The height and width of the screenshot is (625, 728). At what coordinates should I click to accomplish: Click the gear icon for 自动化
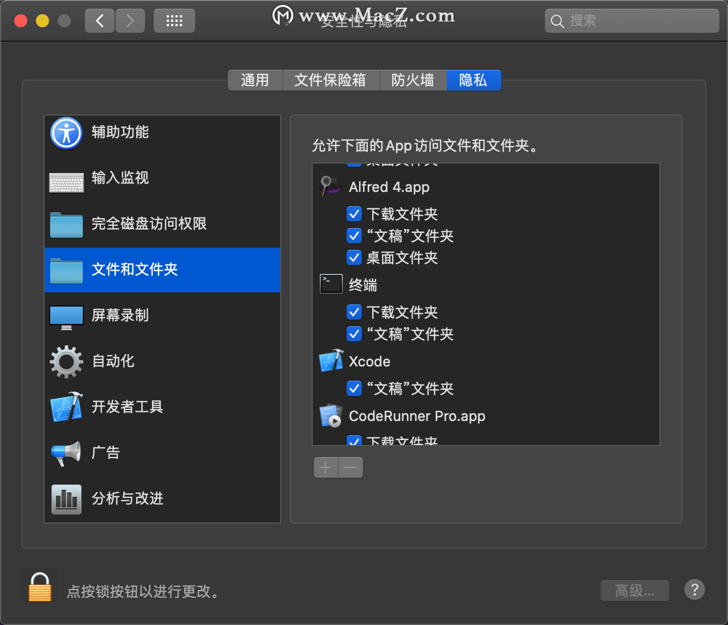[66, 362]
